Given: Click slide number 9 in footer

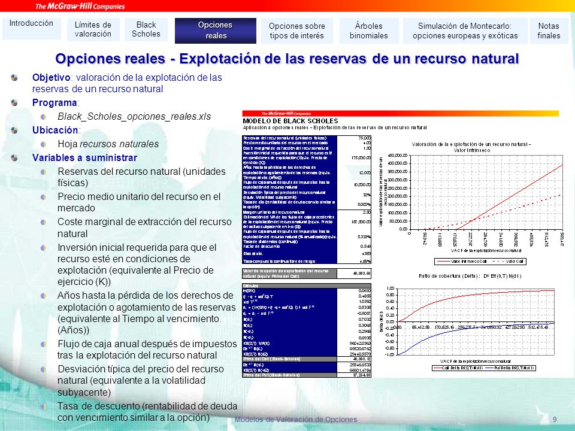Looking at the screenshot, I should click(555, 419).
